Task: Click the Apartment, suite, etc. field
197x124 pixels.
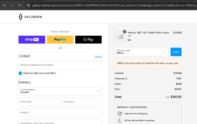Action: point(60,122)
